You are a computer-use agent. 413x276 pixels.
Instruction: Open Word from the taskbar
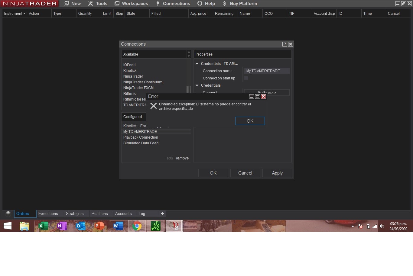118,226
